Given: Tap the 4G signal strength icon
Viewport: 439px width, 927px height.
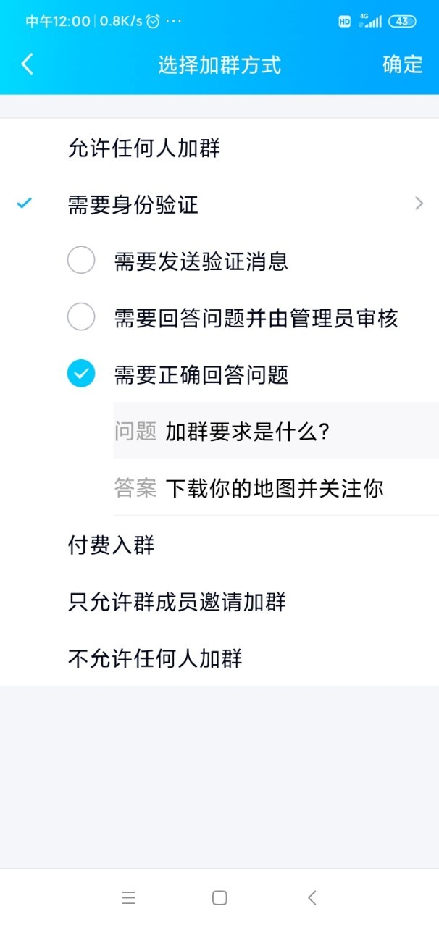Looking at the screenshot, I should coord(370,22).
